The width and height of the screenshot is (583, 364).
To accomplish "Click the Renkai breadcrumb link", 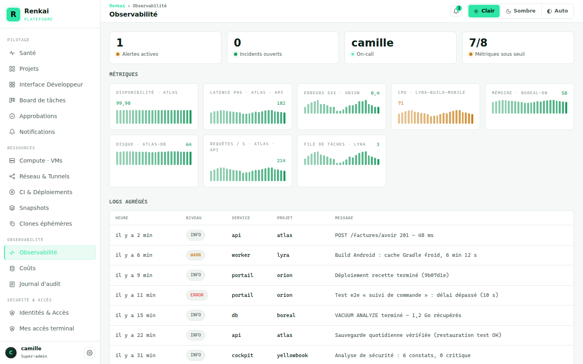I will (117, 6).
